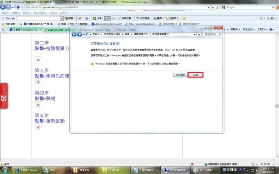Open the http--www.blogad.com favorites link

pos(141,24)
